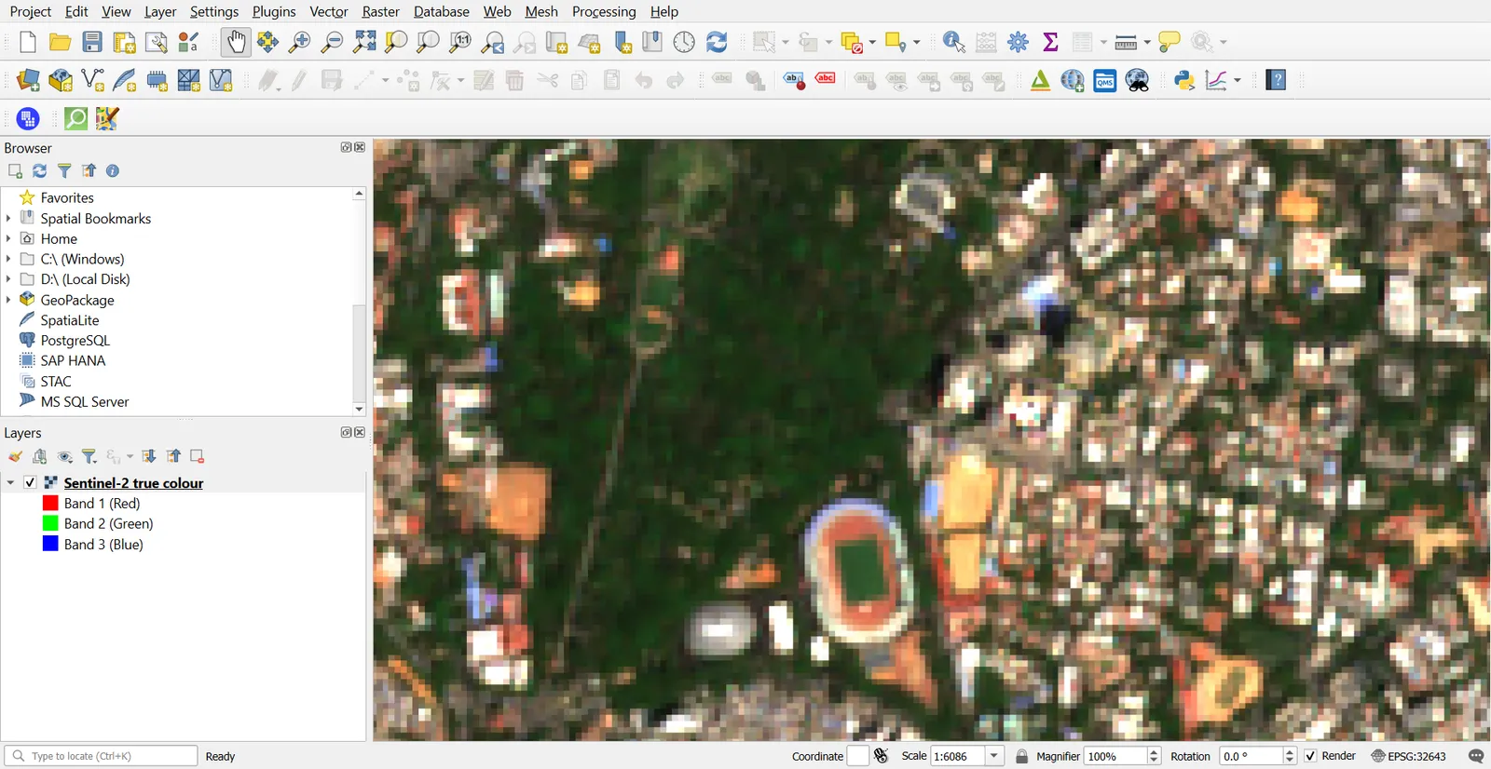Open the Processing Toolbox gear icon
The image size is (1491, 769).
coord(1019,42)
